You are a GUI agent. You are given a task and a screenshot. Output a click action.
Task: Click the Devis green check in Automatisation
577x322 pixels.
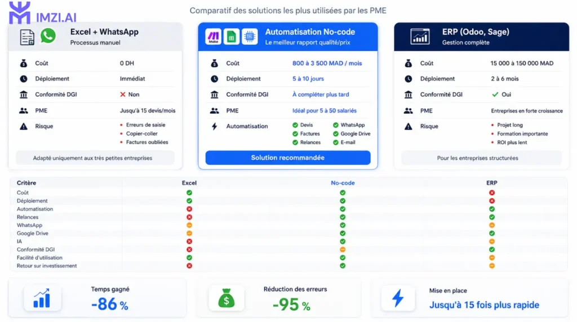pos(295,125)
